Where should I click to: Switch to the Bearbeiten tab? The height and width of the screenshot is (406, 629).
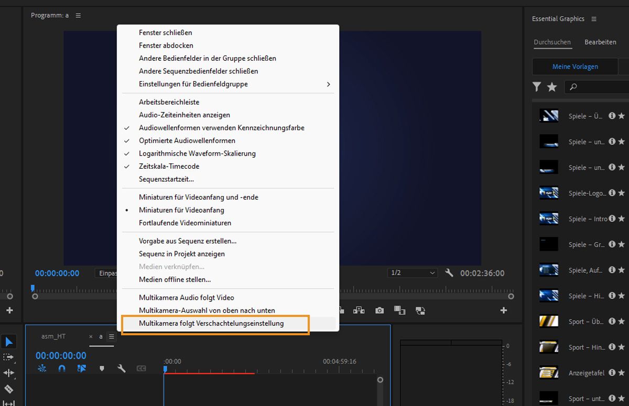(600, 42)
